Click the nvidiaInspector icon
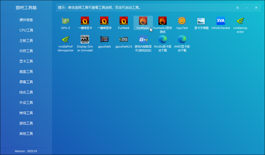 (x=240, y=21)
